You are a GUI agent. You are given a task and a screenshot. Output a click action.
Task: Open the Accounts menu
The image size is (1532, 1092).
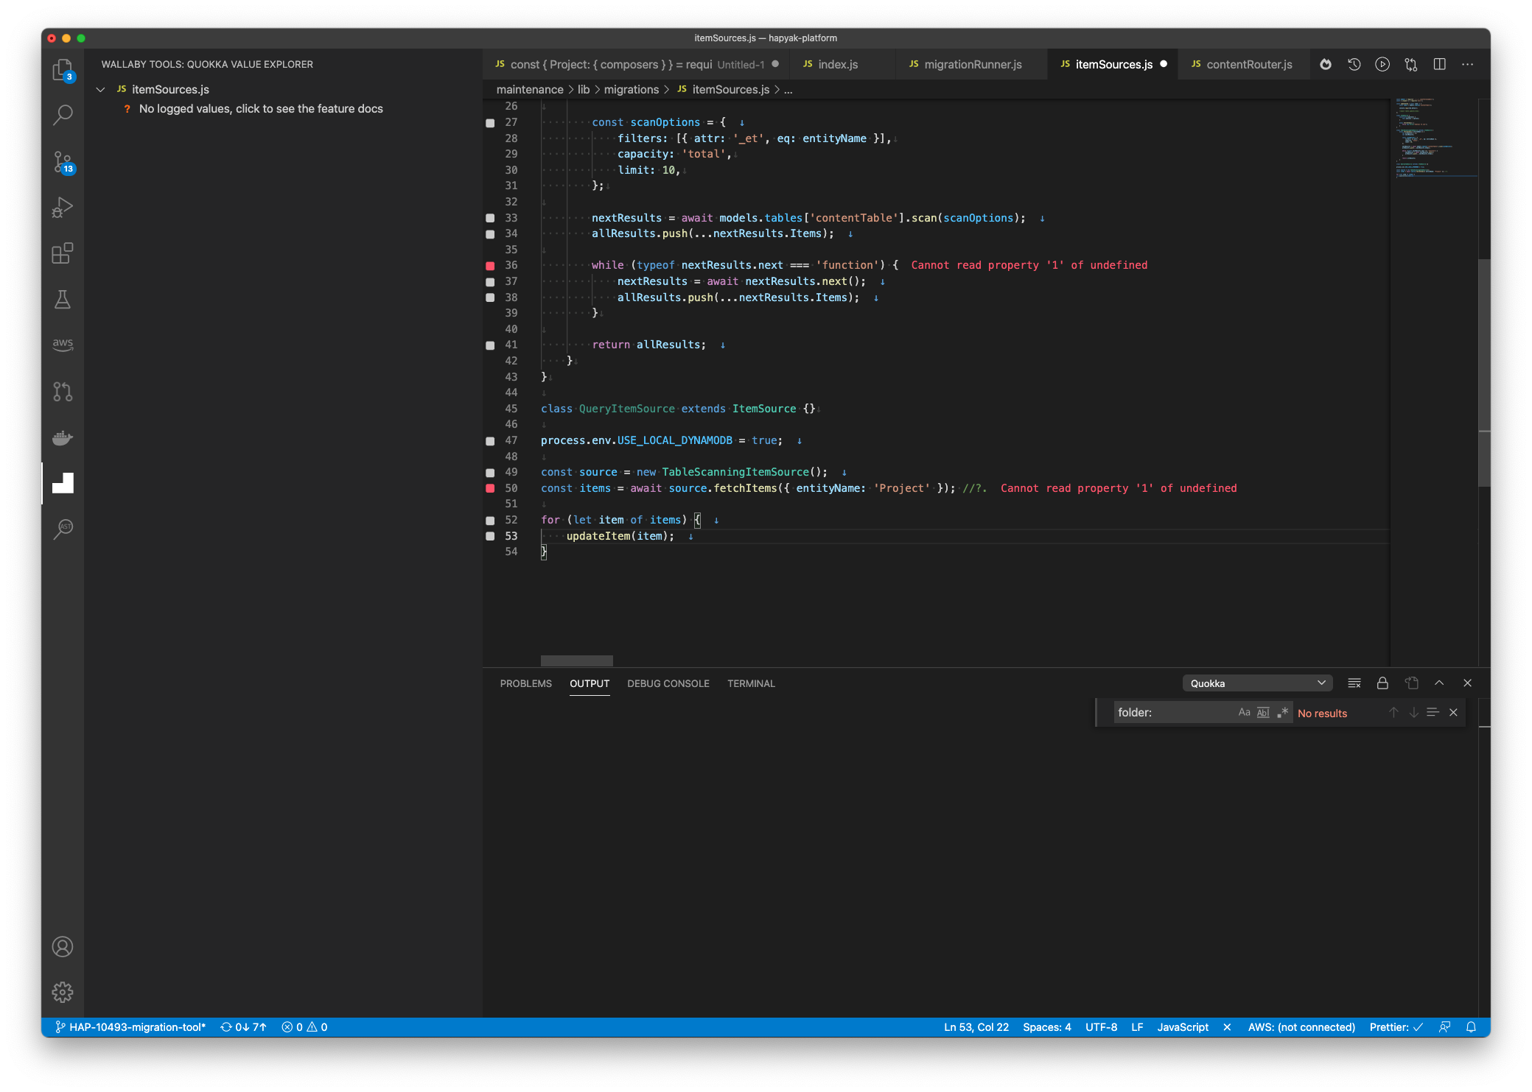(63, 947)
